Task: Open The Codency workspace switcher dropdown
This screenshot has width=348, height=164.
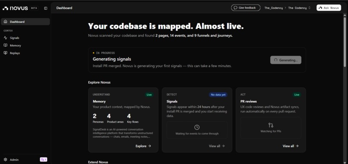Action: (x=299, y=8)
